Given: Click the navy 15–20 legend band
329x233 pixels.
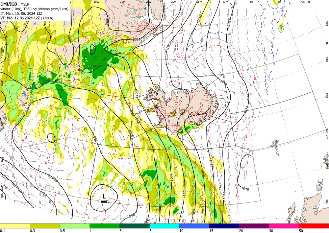Looking at the screenshot, I should [224, 226].
